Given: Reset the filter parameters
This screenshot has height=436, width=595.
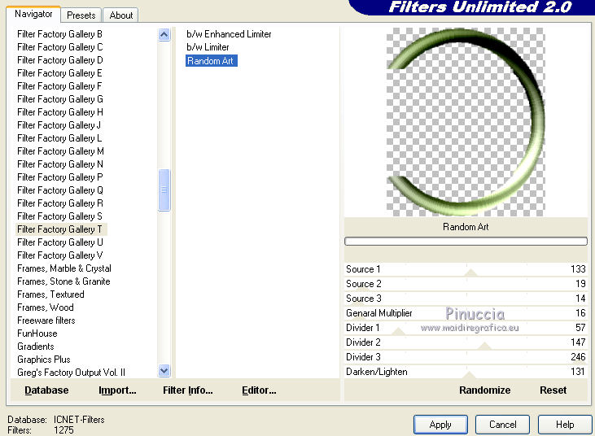Looking at the screenshot, I should [x=553, y=390].
